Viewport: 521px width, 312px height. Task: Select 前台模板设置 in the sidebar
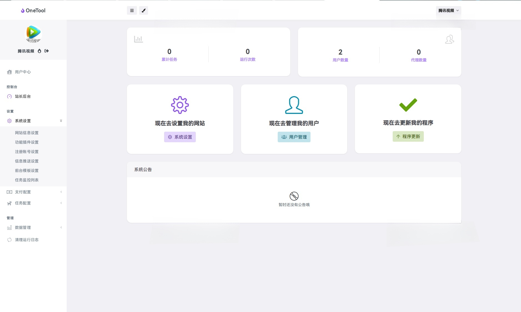pos(27,170)
